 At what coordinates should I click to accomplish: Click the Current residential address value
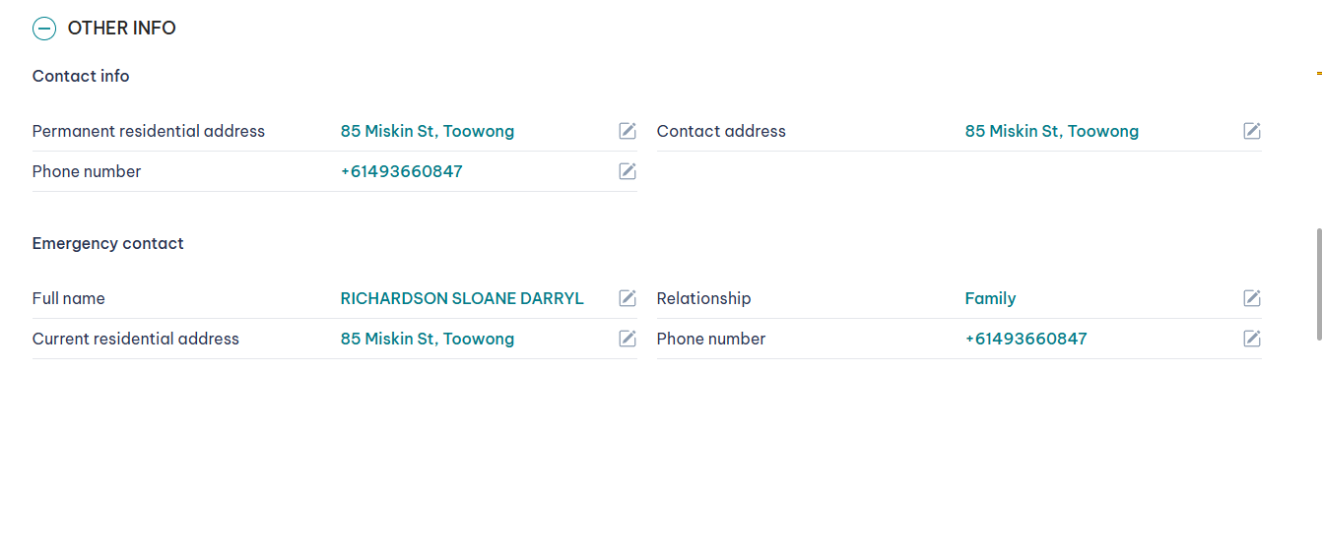(427, 339)
